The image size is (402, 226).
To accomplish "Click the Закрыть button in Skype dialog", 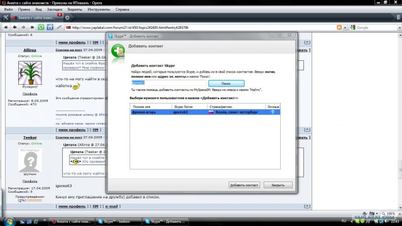I will [x=278, y=185].
